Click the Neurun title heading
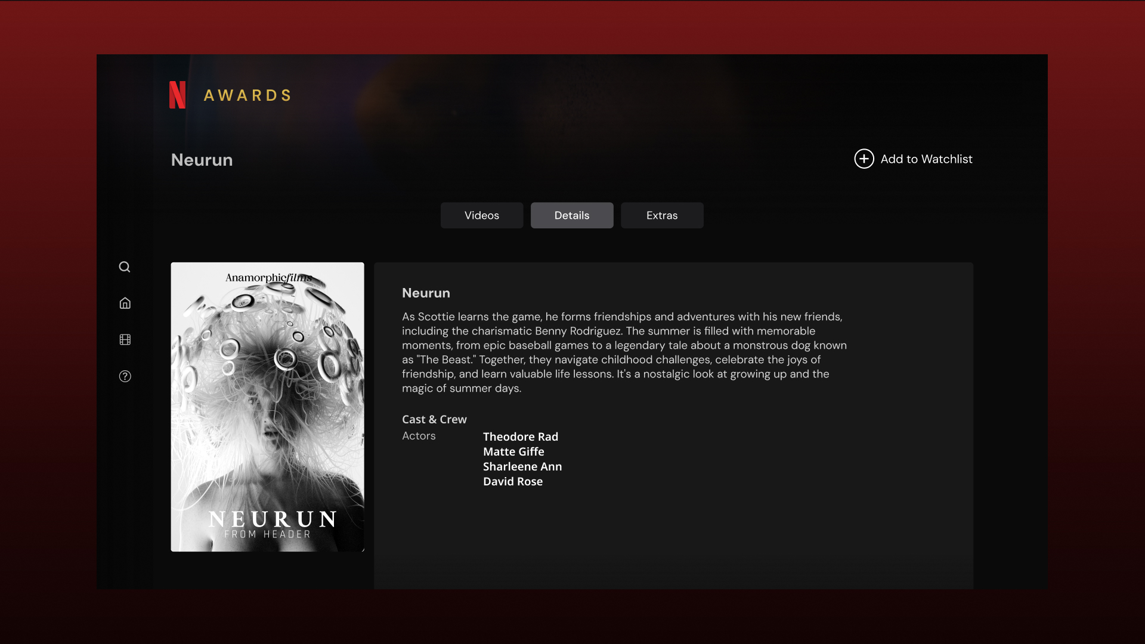This screenshot has width=1145, height=644. point(426,293)
